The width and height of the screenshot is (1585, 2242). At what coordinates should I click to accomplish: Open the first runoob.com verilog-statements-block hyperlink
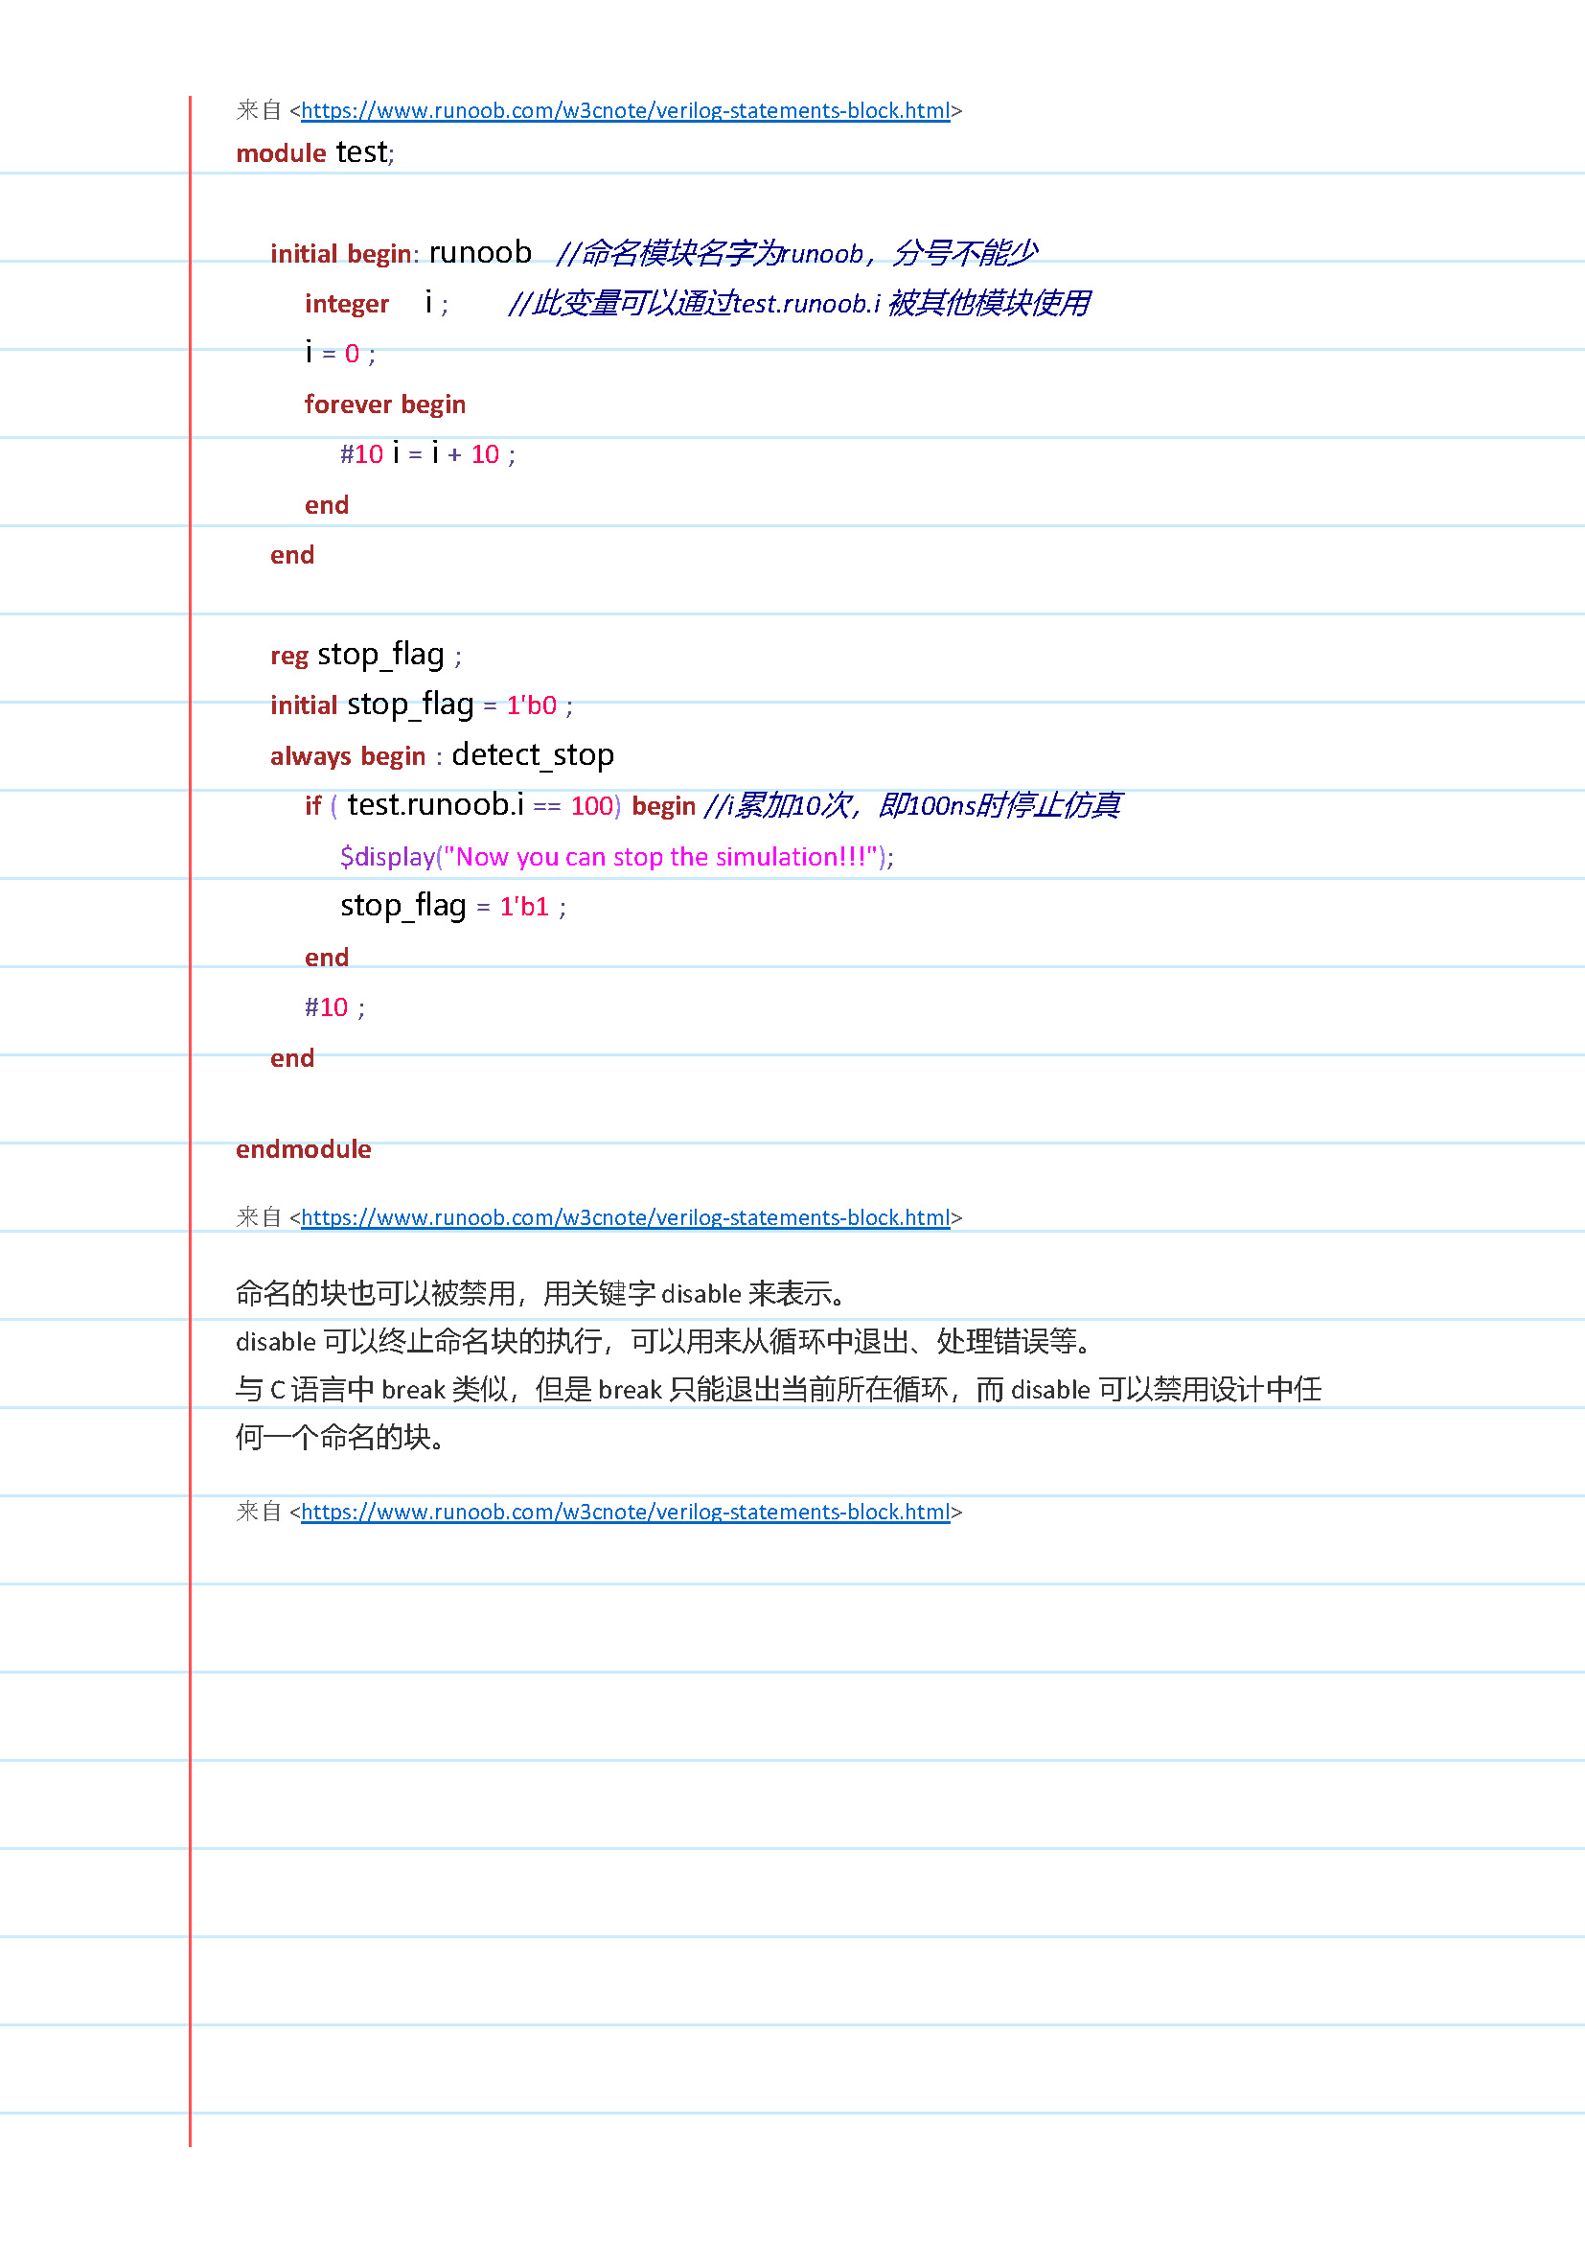click(628, 110)
